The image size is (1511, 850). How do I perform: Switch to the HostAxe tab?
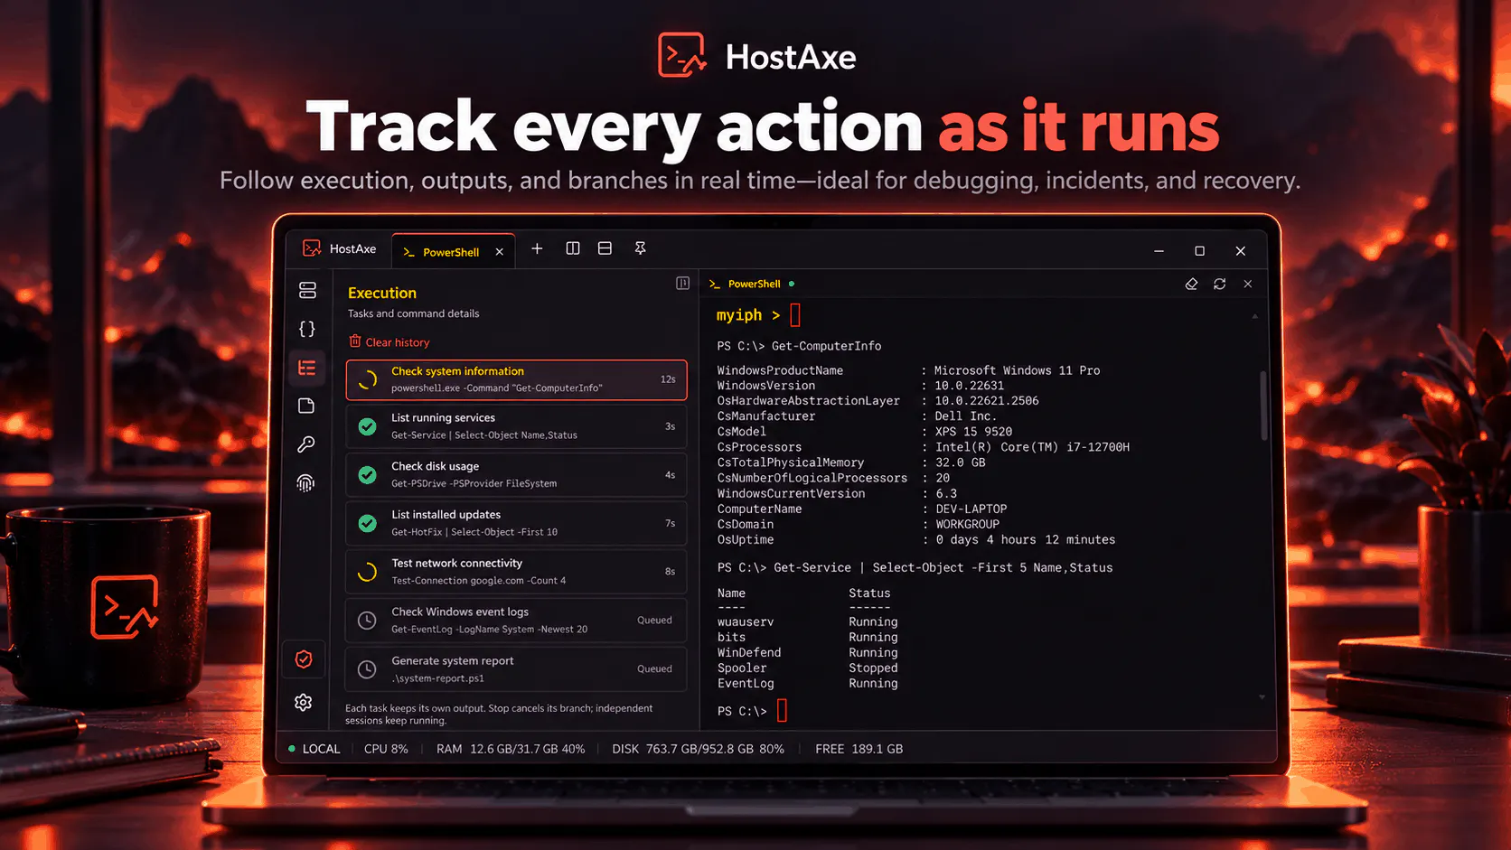pos(340,248)
